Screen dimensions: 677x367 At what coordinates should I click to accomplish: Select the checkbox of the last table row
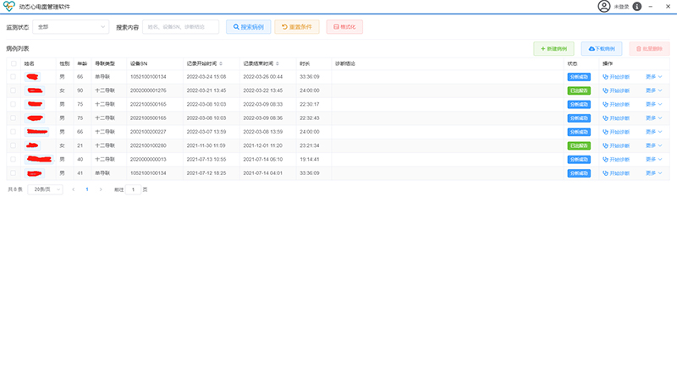pyautogui.click(x=13, y=173)
